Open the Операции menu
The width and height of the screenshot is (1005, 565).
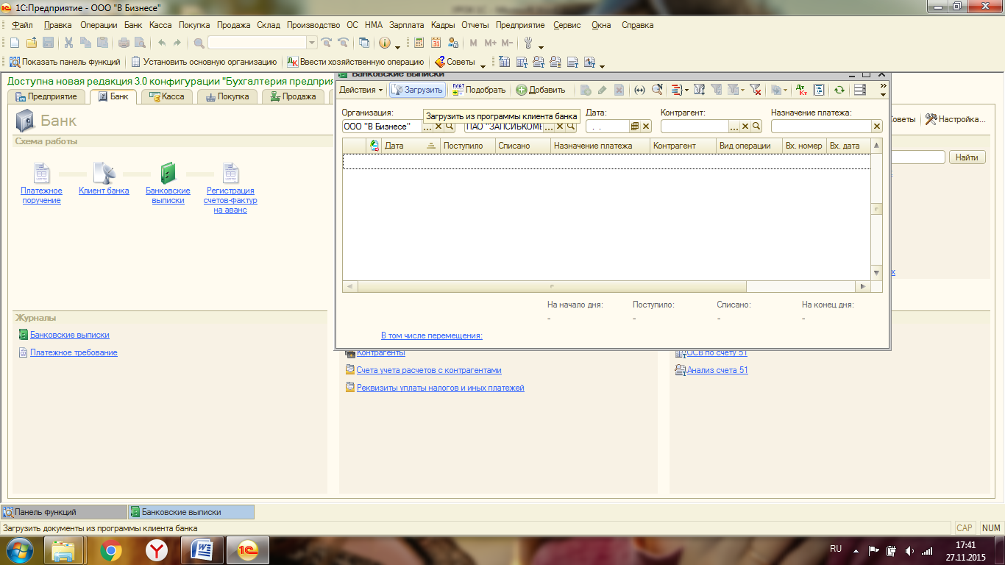click(99, 25)
